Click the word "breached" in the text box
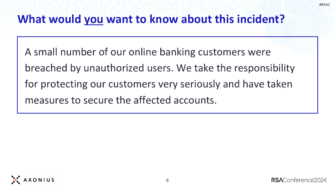This screenshot has height=188, width=335. pyautogui.click(x=45, y=68)
